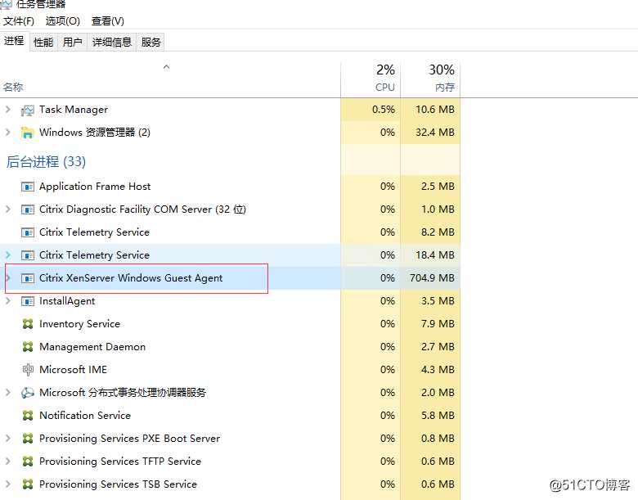Expand the 18.4 MB Citrix Telemetry Service row
The width and height of the screenshot is (638, 500).
(7, 255)
